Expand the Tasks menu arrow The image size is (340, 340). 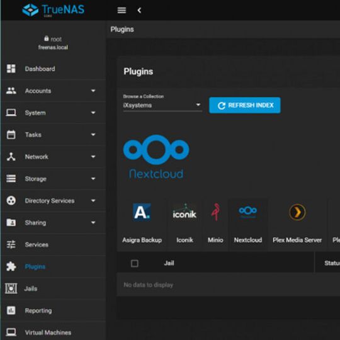(x=93, y=135)
